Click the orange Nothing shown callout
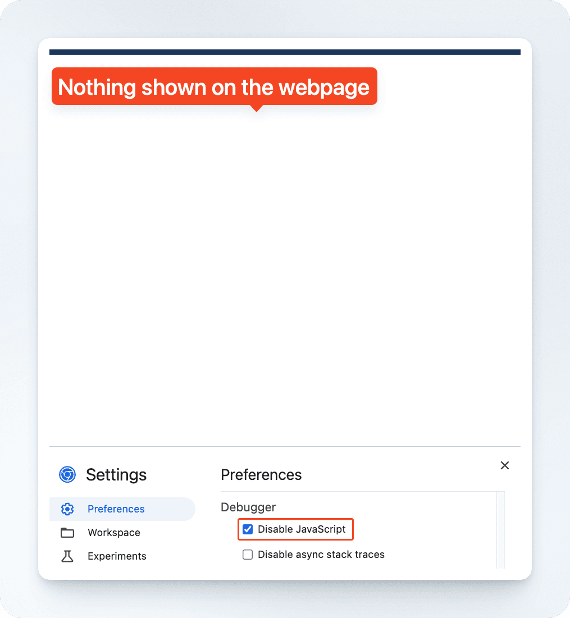The image size is (570, 618). (214, 87)
